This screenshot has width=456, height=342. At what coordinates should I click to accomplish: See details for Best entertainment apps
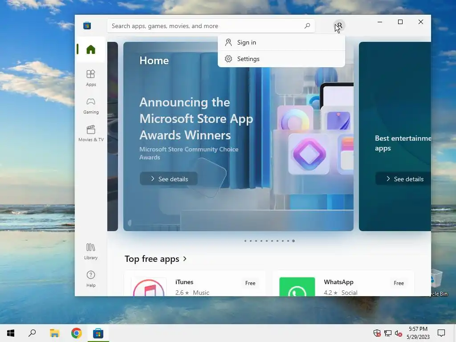coord(403,179)
